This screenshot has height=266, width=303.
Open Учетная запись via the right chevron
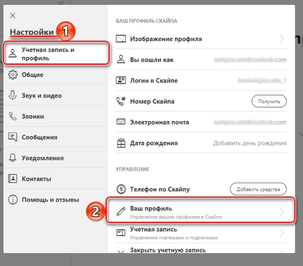pos(282,232)
